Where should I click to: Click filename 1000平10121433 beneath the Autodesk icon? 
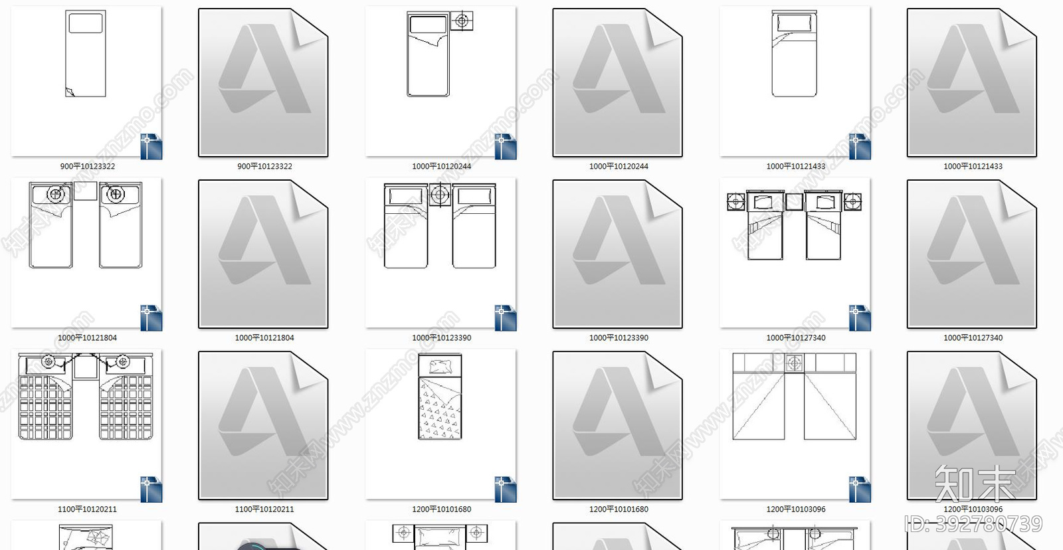click(973, 166)
